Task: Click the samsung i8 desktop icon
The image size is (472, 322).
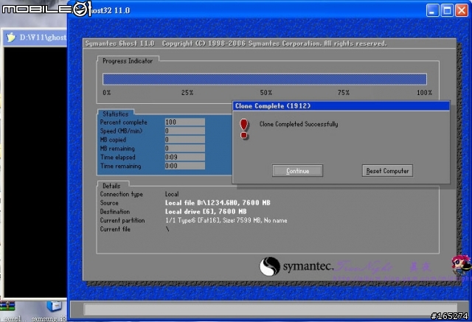Action: (x=54, y=306)
